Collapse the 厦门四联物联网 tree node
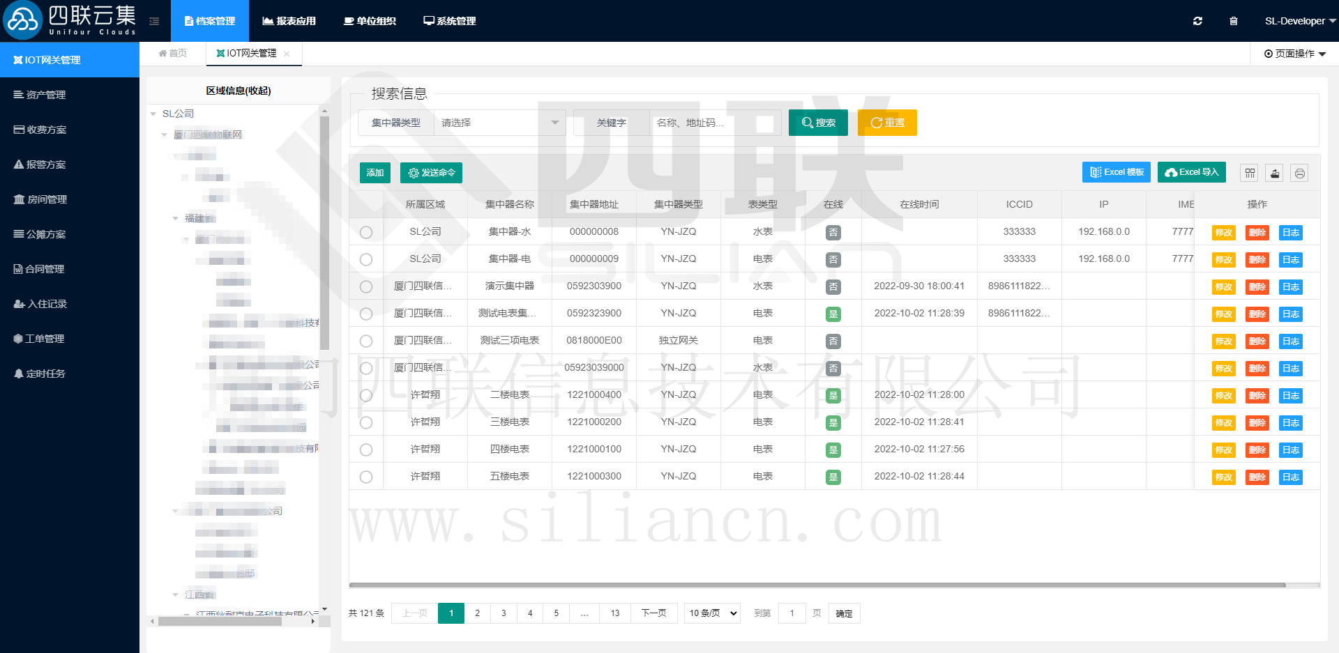The image size is (1339, 653). [165, 135]
